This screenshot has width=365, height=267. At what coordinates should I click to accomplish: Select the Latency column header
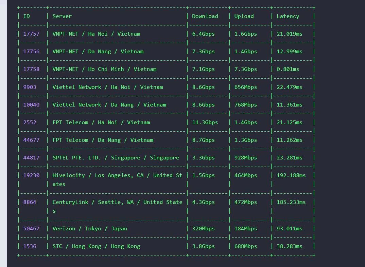tap(288, 16)
